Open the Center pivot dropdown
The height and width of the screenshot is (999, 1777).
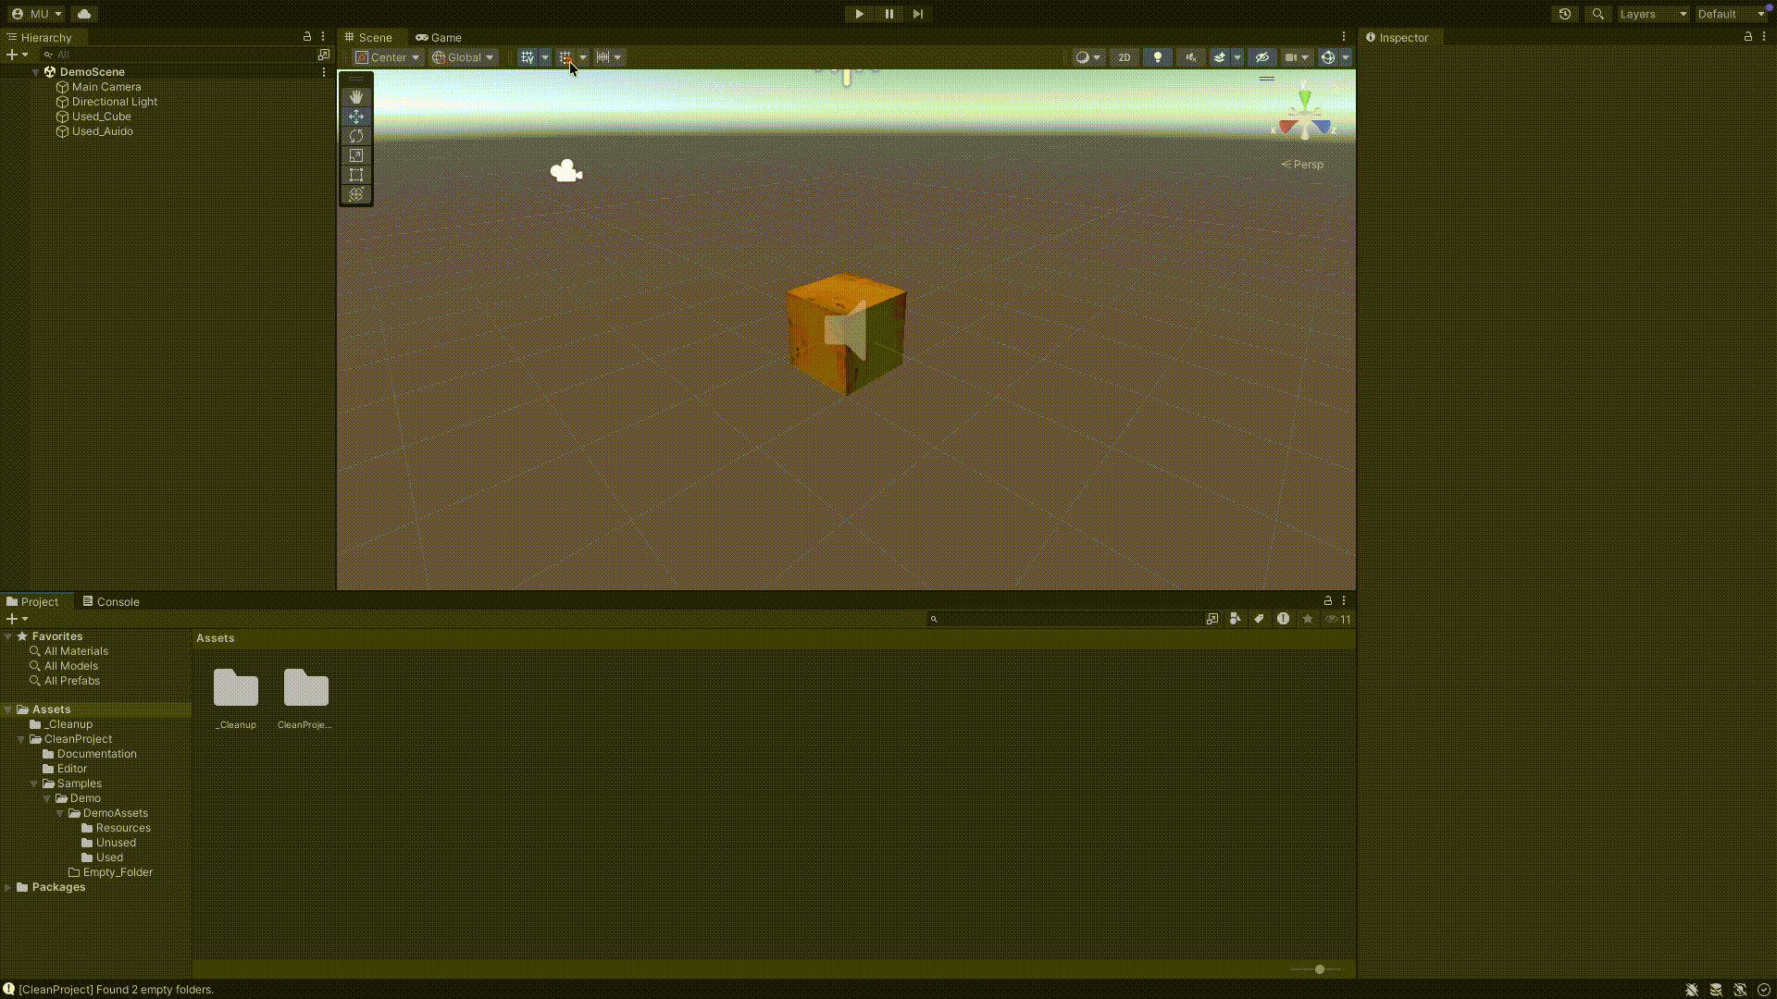388,57
